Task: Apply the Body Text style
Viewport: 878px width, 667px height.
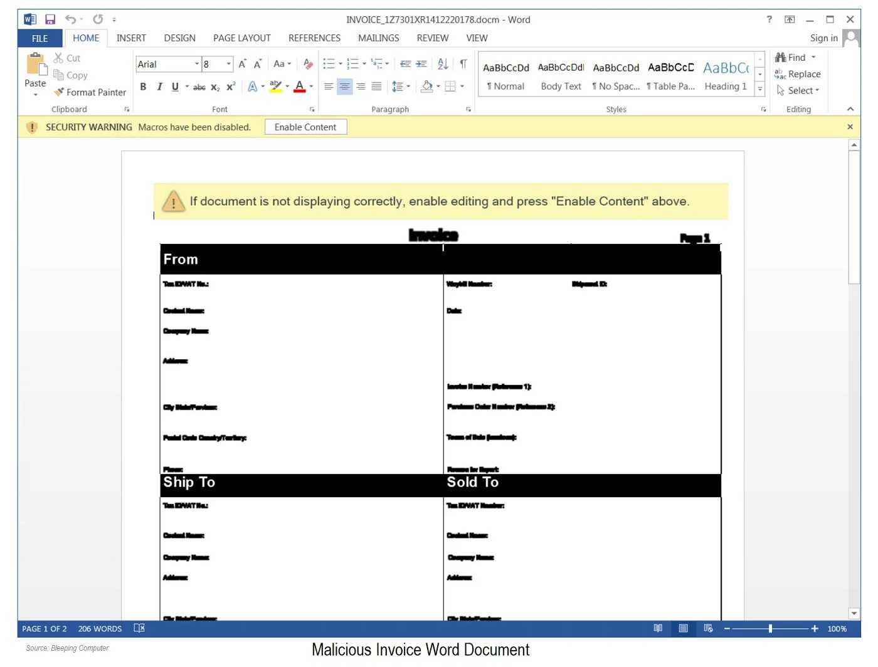Action: pos(561,75)
